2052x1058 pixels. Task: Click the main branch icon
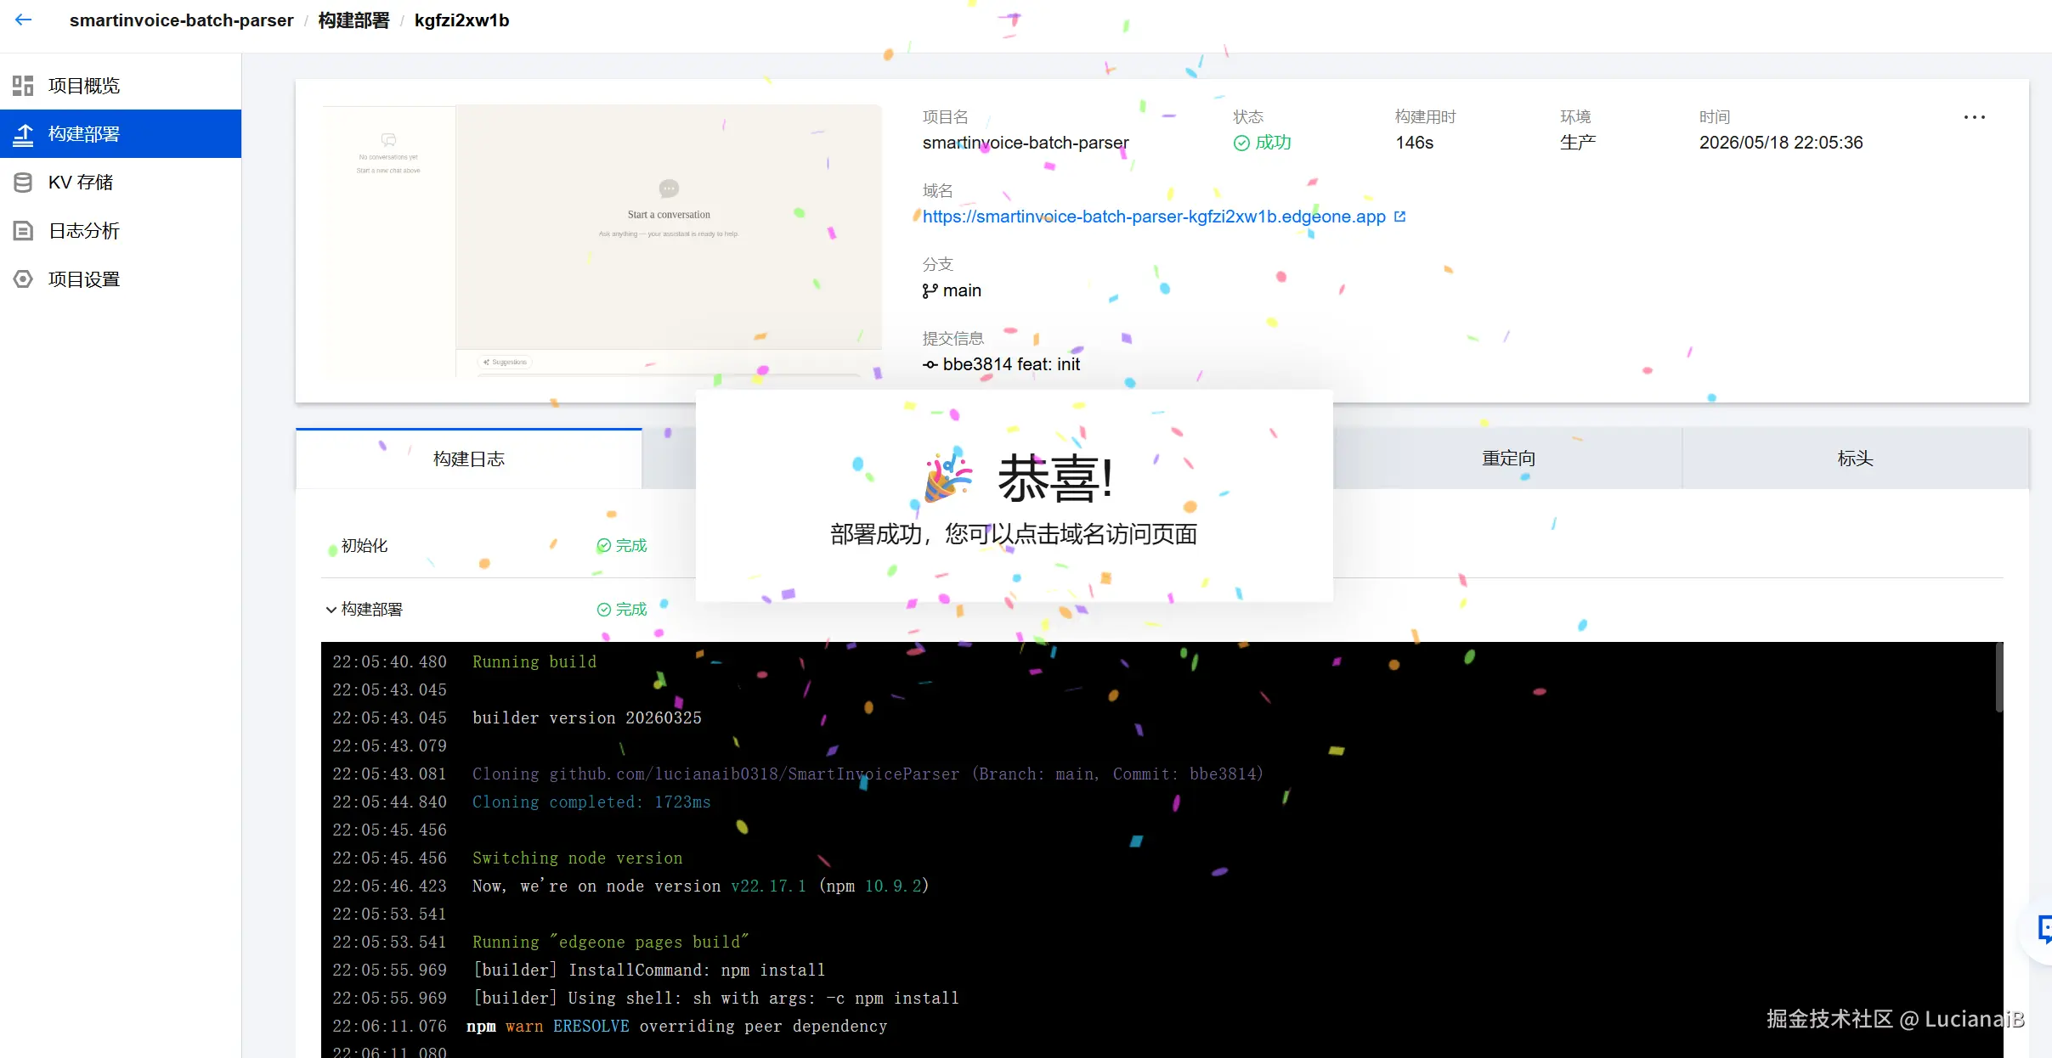(930, 291)
